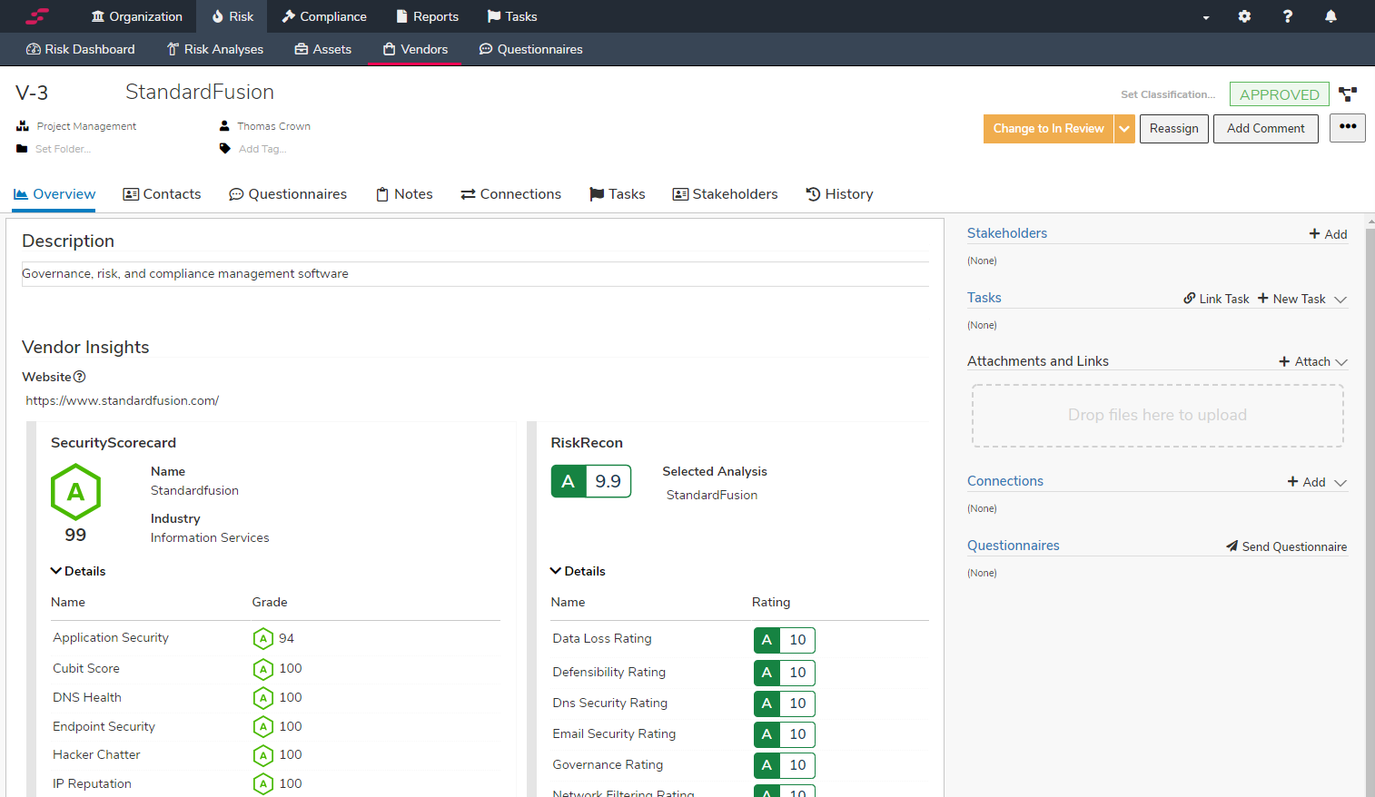Open the Change to In Review dropdown arrow
Screen dimensions: 1375x797
pos(1124,129)
